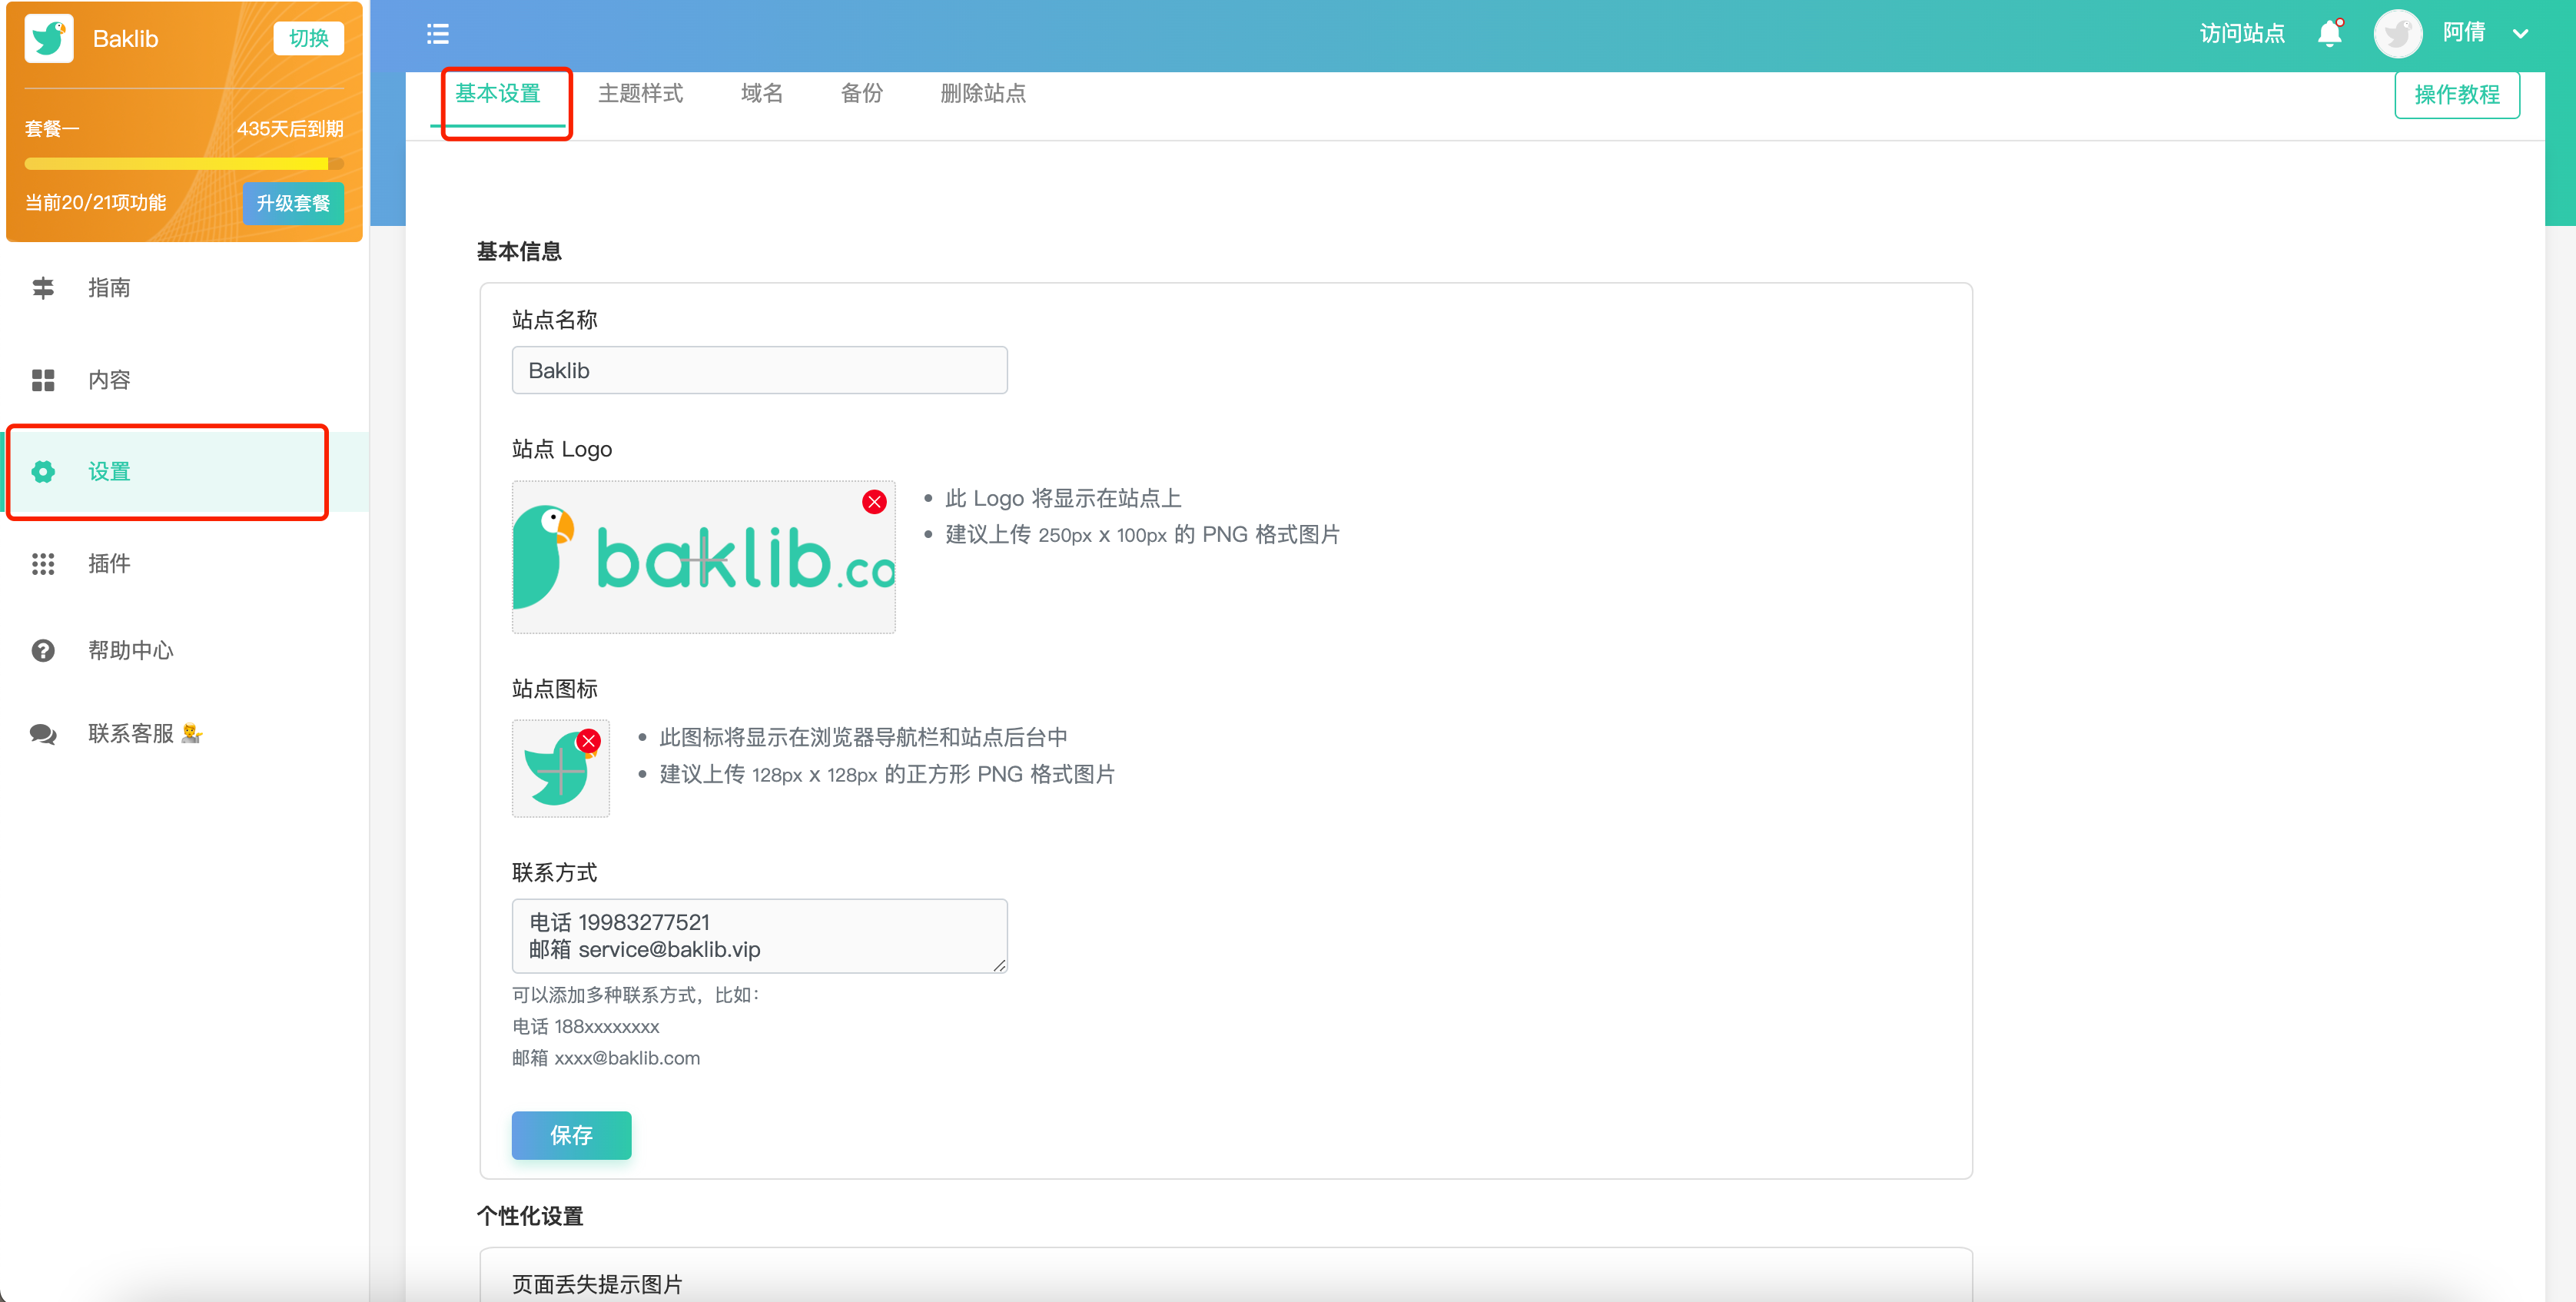This screenshot has height=1302, width=2576.
Task: Click the username 阿倩 in header
Action: tap(2465, 33)
